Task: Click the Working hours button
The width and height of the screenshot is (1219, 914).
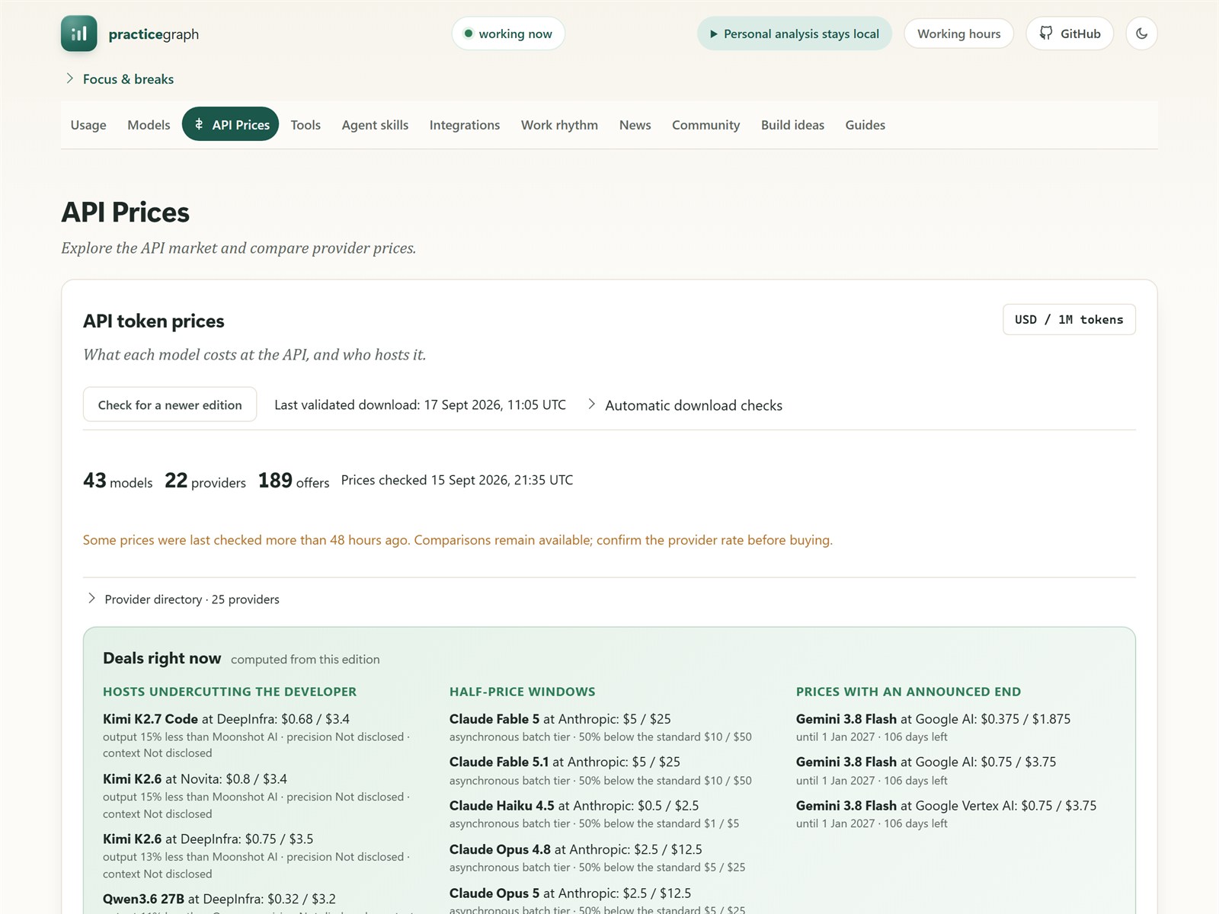Action: click(x=958, y=34)
